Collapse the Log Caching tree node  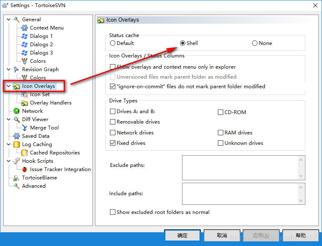pos(8,144)
